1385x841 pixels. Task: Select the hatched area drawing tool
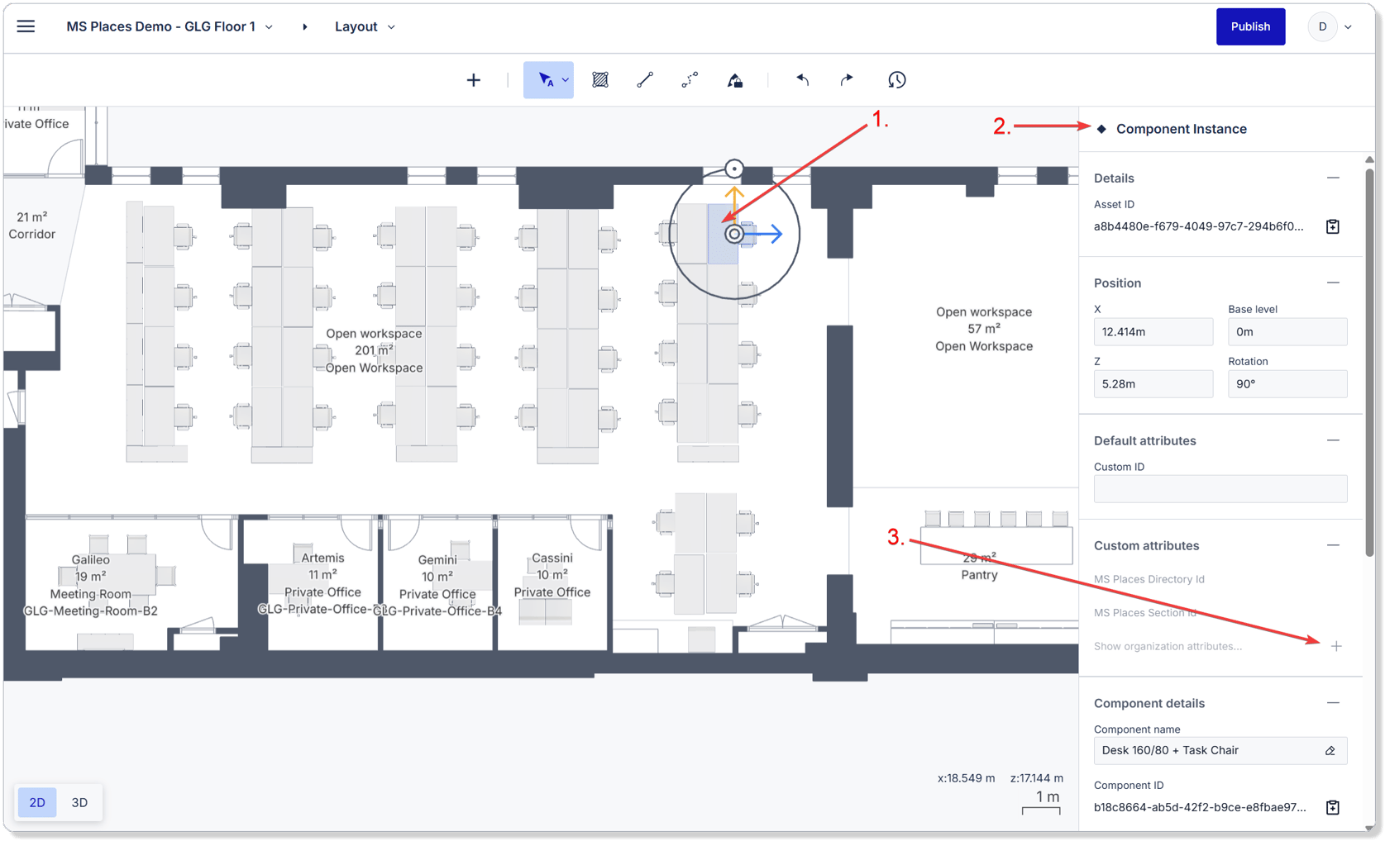(x=600, y=80)
